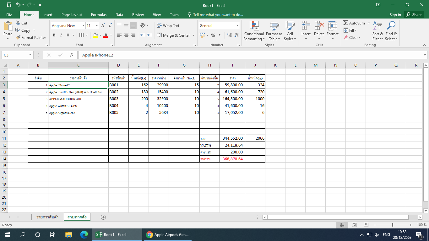This screenshot has height=241, width=429.
Task: Click the Insert Function fx icon
Action: point(72,55)
